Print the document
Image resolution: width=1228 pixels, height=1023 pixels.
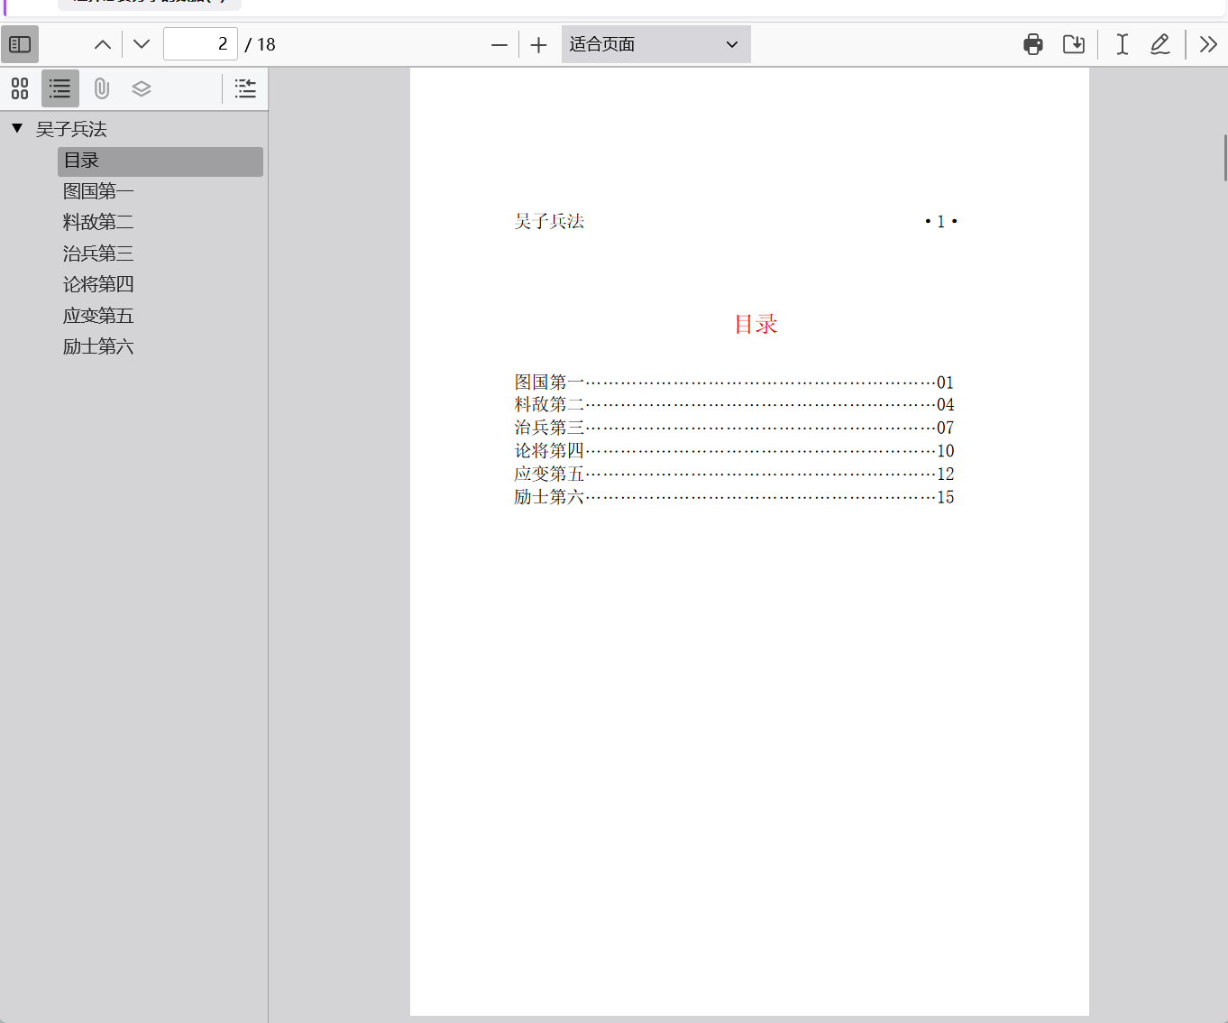point(1033,44)
